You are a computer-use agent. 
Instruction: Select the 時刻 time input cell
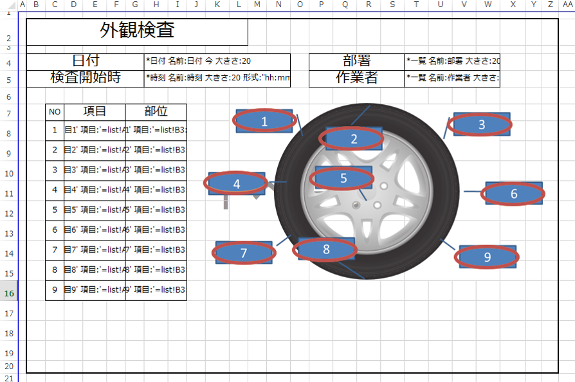[x=217, y=78]
